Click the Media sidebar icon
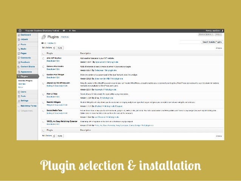The width and height of the screenshot is (241, 181). [x=19, y=49]
